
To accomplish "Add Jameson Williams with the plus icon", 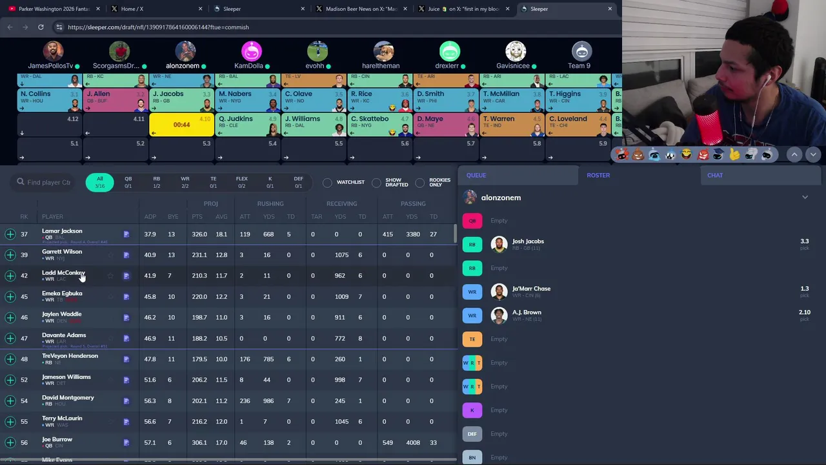I will [10, 380].
